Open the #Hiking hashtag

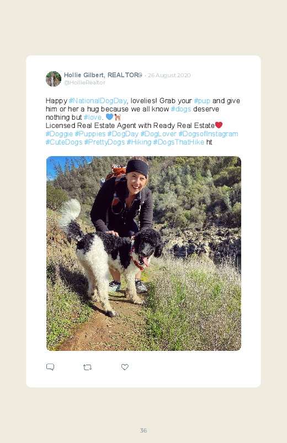point(139,142)
